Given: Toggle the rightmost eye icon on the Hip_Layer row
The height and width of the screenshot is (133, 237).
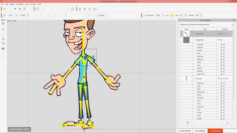Looking at the screenshot, I should tap(227, 79).
